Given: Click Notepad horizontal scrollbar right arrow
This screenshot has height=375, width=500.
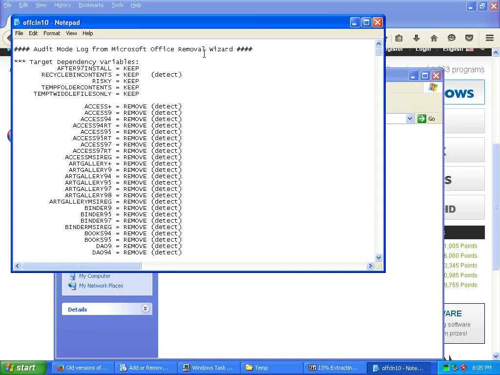Looking at the screenshot, I should click(370, 266).
